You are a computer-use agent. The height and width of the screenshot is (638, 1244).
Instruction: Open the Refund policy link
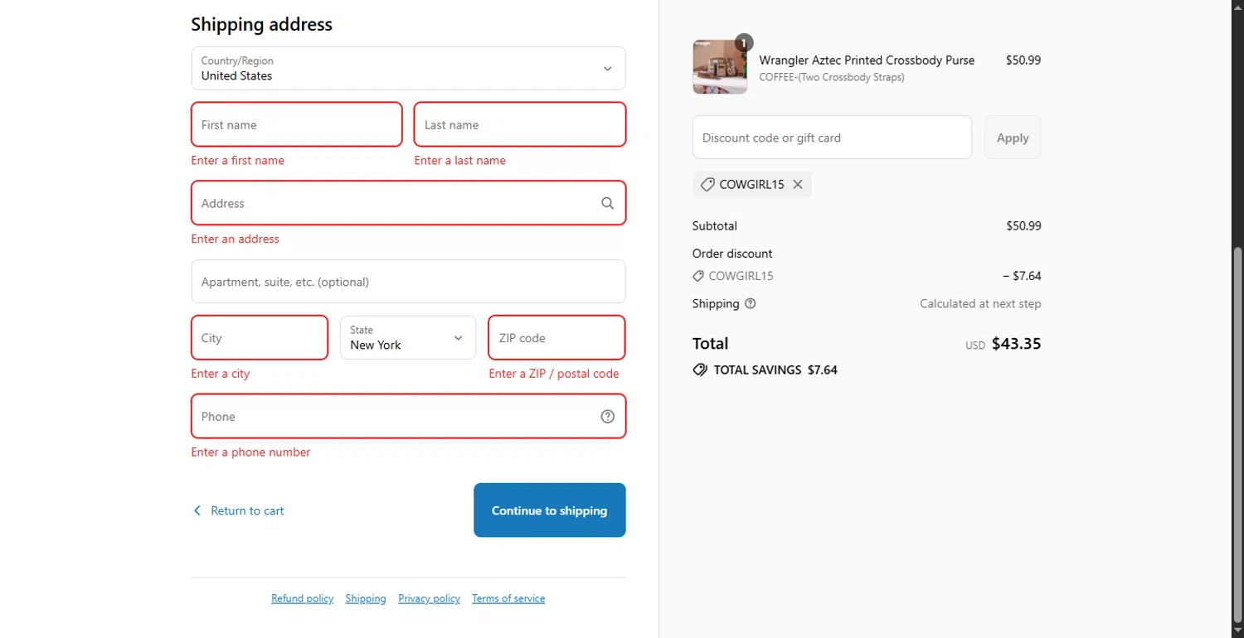[303, 599]
